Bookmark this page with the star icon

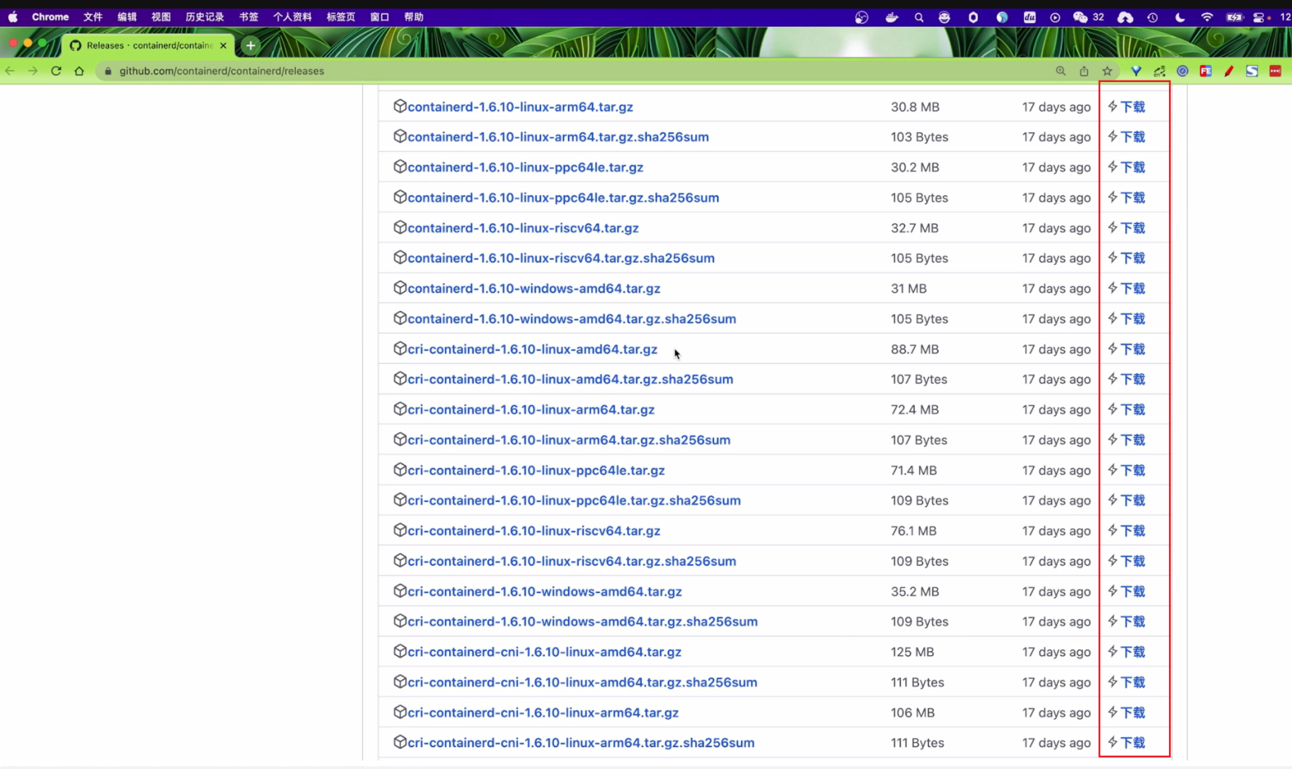[1107, 71]
